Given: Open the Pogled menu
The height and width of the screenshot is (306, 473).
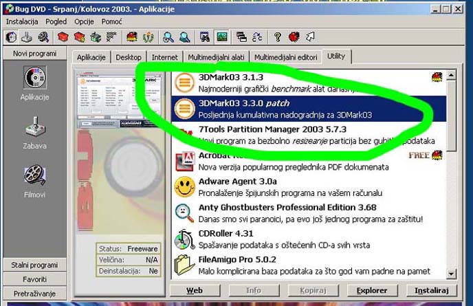Looking at the screenshot, I should [56, 22].
